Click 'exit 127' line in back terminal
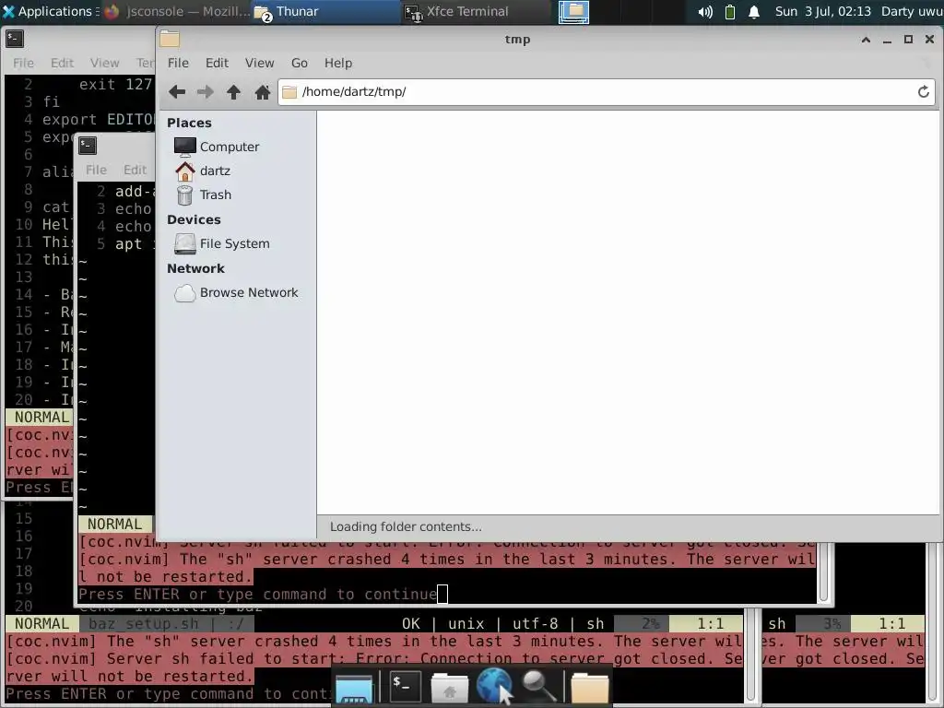Image resolution: width=944 pixels, height=708 pixels. (115, 84)
